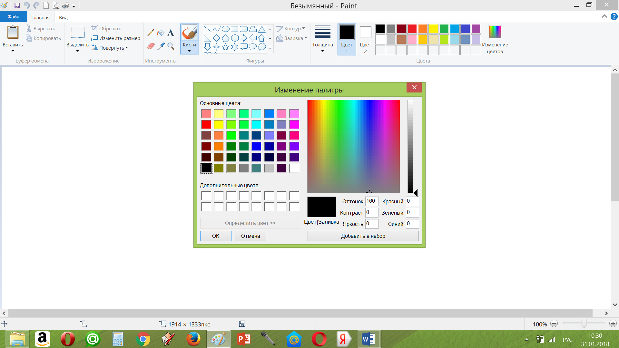619x348 pixels.
Task: Click Cancel (Отмена) in the palette dialog
Action: click(251, 236)
